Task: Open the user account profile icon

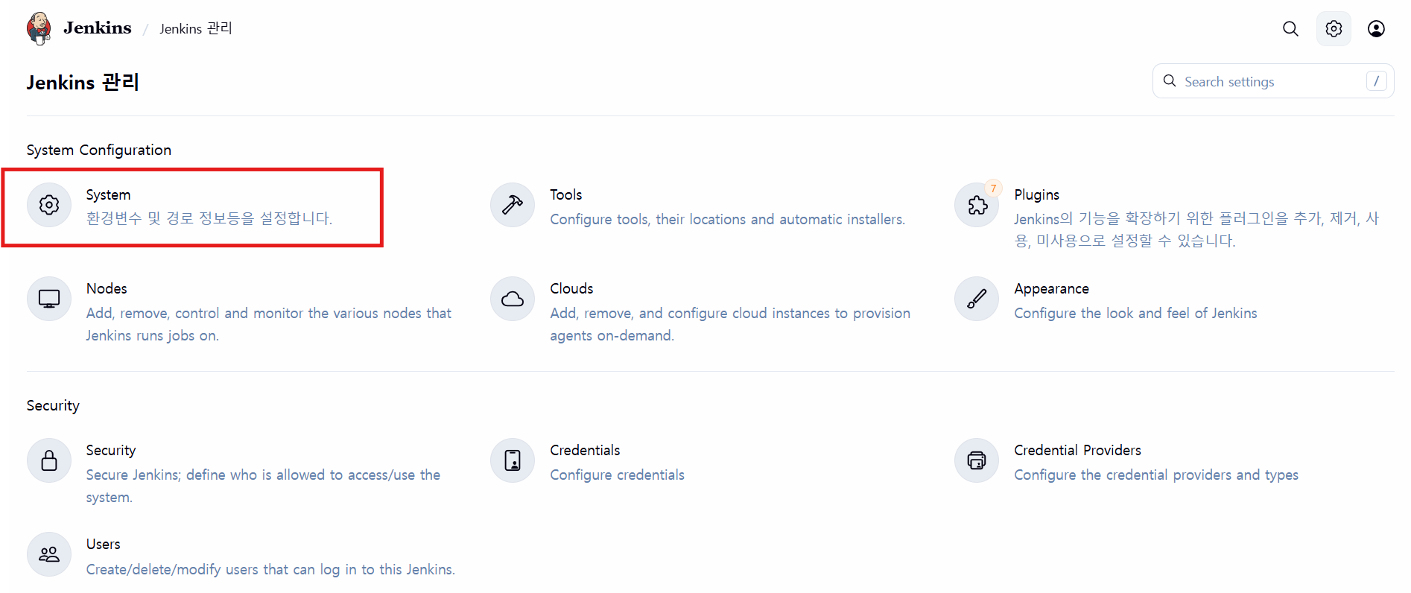Action: [1376, 28]
